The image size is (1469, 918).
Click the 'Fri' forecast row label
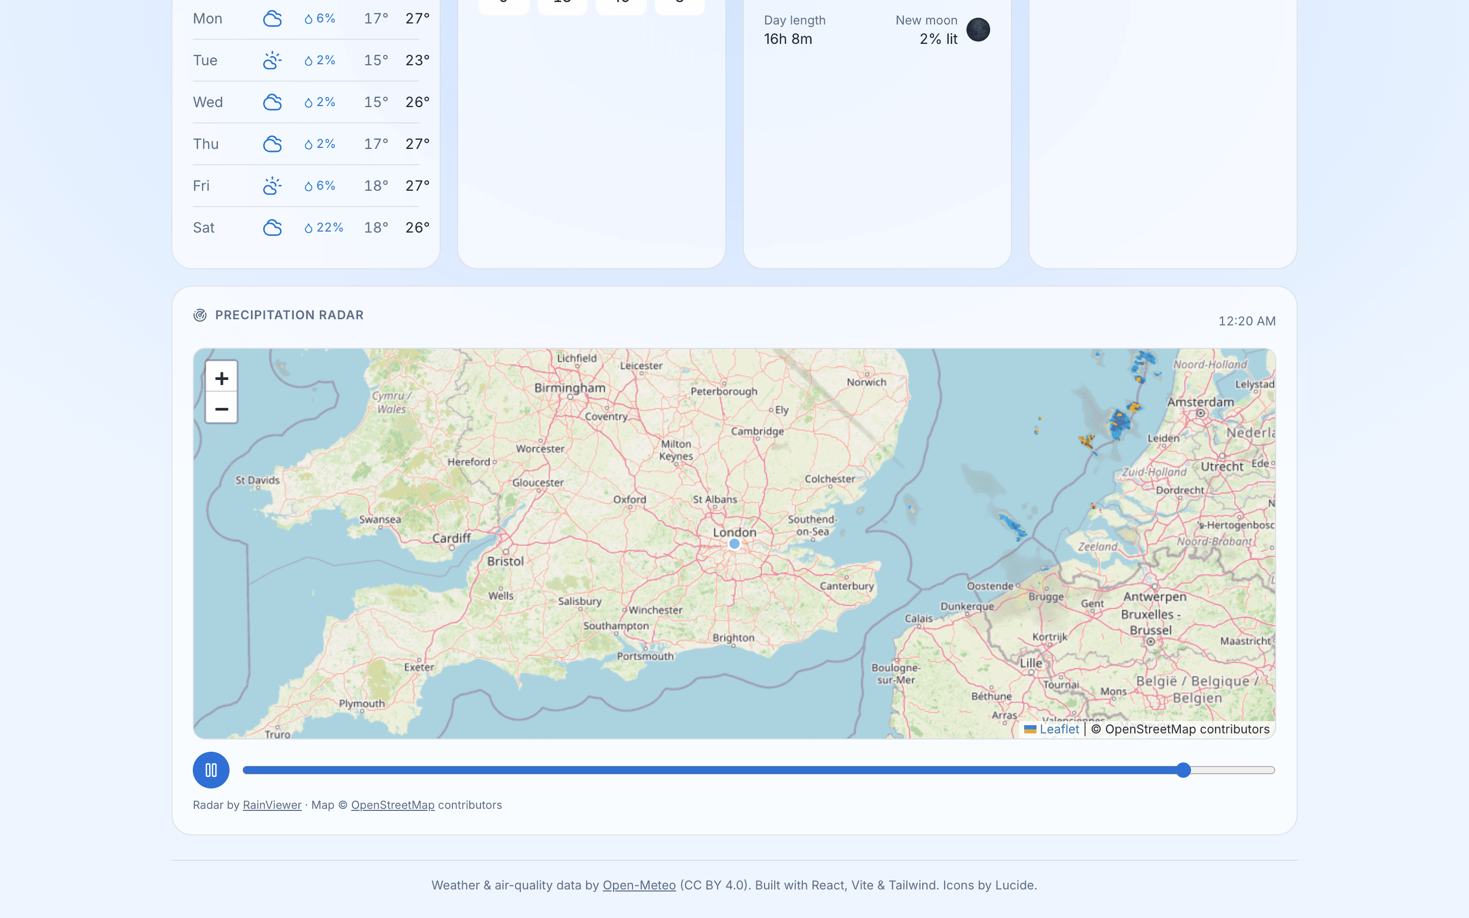[x=201, y=186]
